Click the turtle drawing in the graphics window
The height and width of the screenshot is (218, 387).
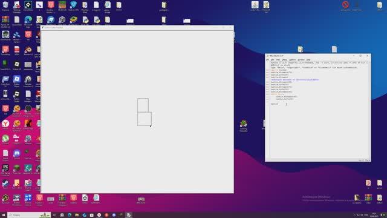pos(145,112)
